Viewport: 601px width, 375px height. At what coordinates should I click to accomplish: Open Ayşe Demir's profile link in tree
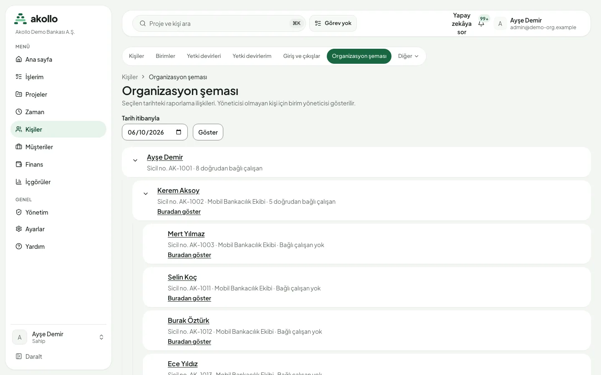[165, 157]
